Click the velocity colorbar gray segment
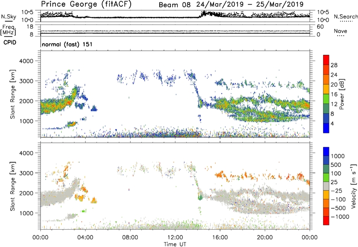 pyautogui.click(x=326, y=186)
